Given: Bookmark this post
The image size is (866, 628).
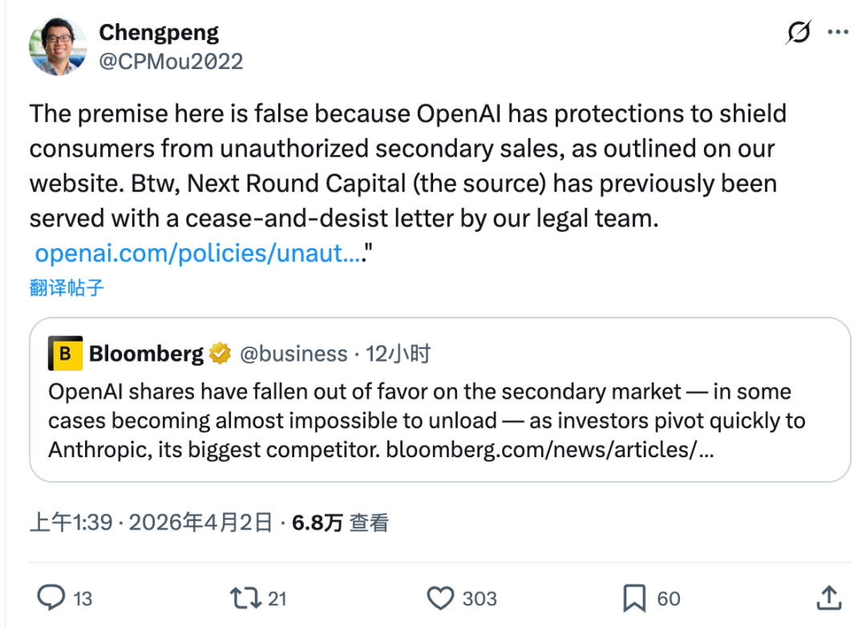Looking at the screenshot, I should click(634, 597).
